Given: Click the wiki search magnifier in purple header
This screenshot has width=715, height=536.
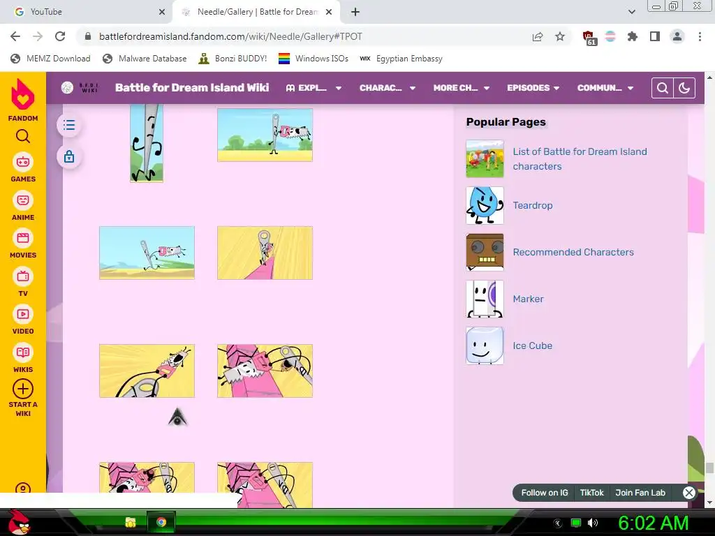Looking at the screenshot, I should coord(663,88).
